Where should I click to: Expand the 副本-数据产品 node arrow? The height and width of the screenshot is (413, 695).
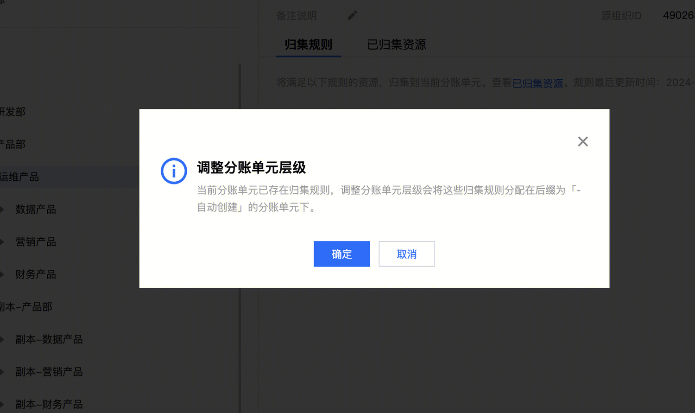point(2,339)
